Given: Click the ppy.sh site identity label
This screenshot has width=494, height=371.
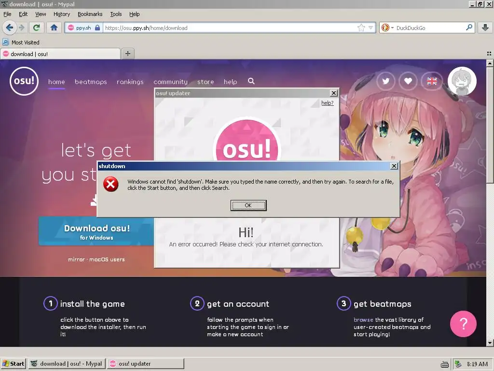Looking at the screenshot, I should [x=83, y=28].
